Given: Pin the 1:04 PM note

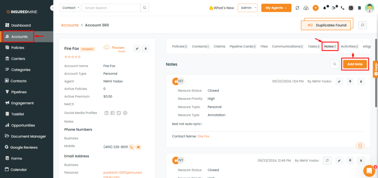Looking at the screenshot, I should [x=350, y=81].
